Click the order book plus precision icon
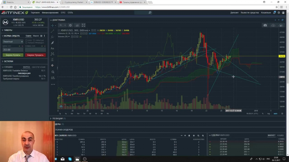289x162 pixels. point(185,136)
